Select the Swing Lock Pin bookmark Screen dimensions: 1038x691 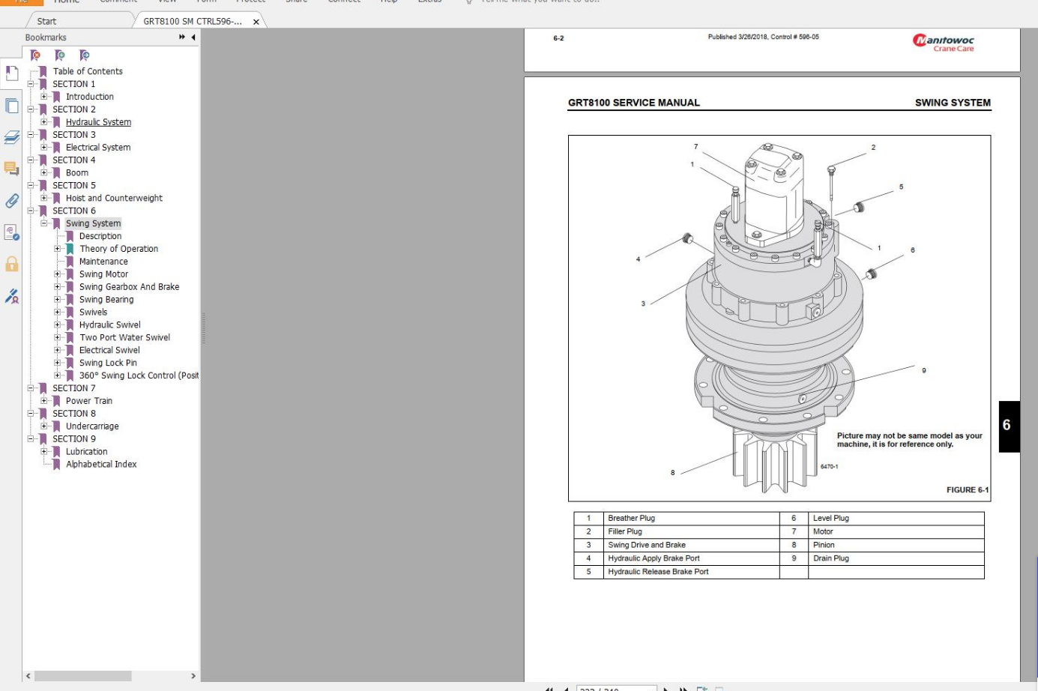[x=108, y=363]
